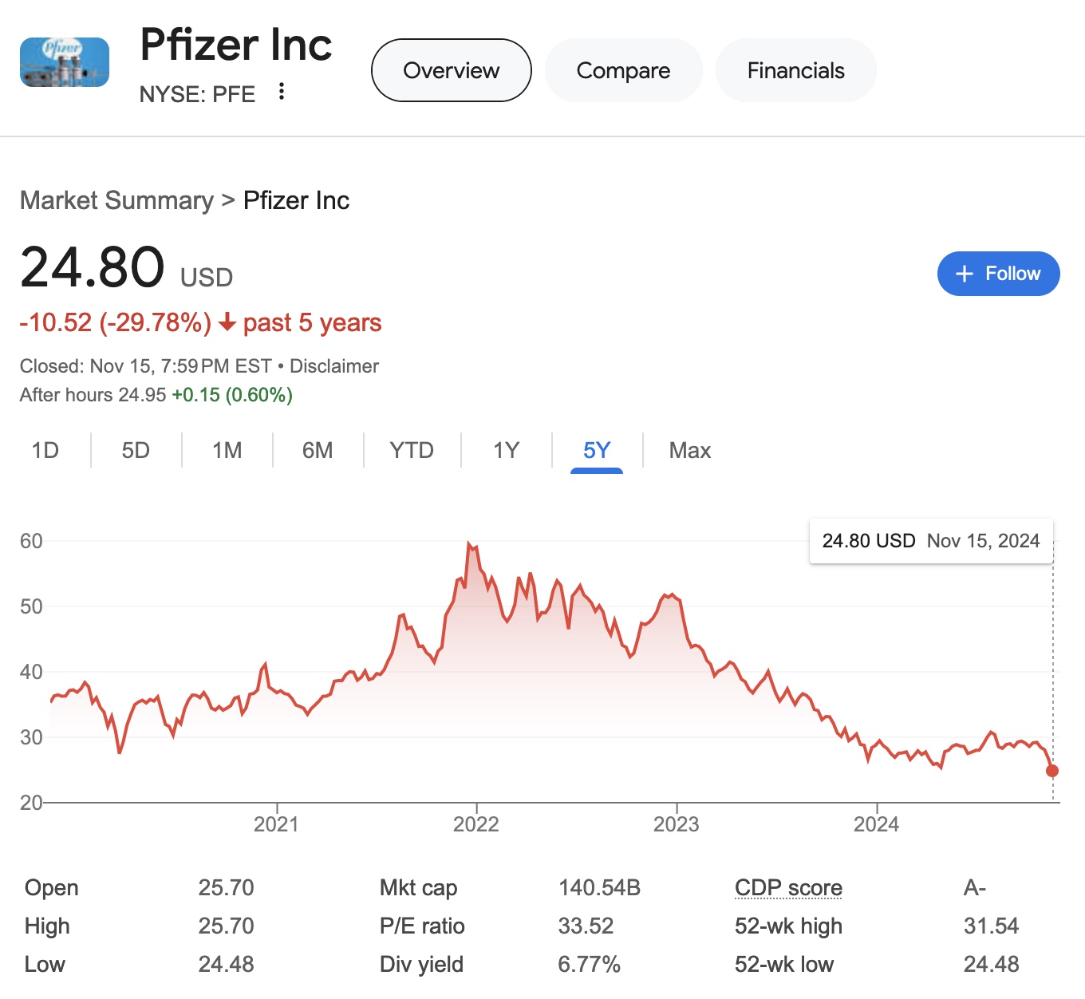The width and height of the screenshot is (1085, 999).
Task: Select the 6M time range
Action: click(318, 451)
